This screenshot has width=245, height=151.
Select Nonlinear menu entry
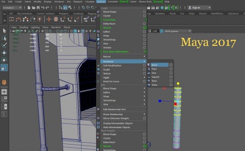coord(123,62)
